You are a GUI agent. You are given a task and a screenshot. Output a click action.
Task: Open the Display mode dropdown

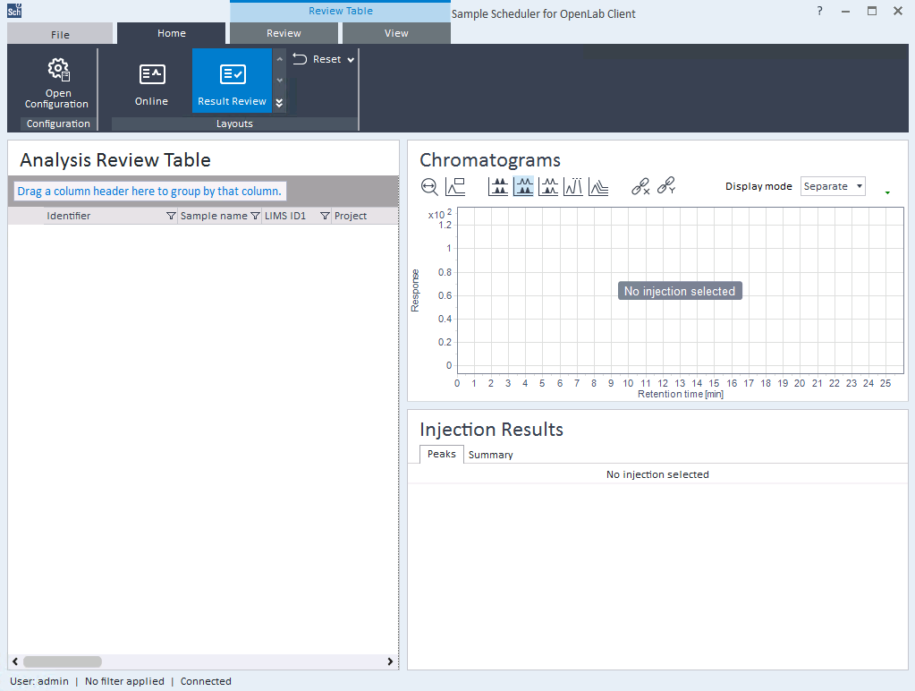pyautogui.click(x=833, y=186)
